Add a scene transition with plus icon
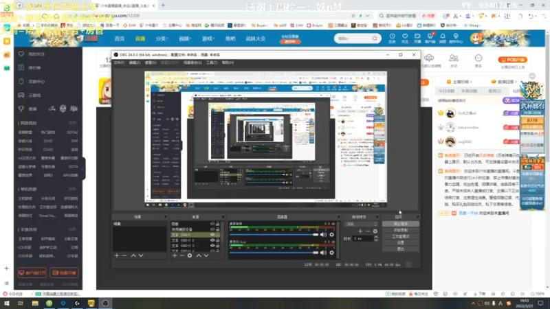 (360, 231)
